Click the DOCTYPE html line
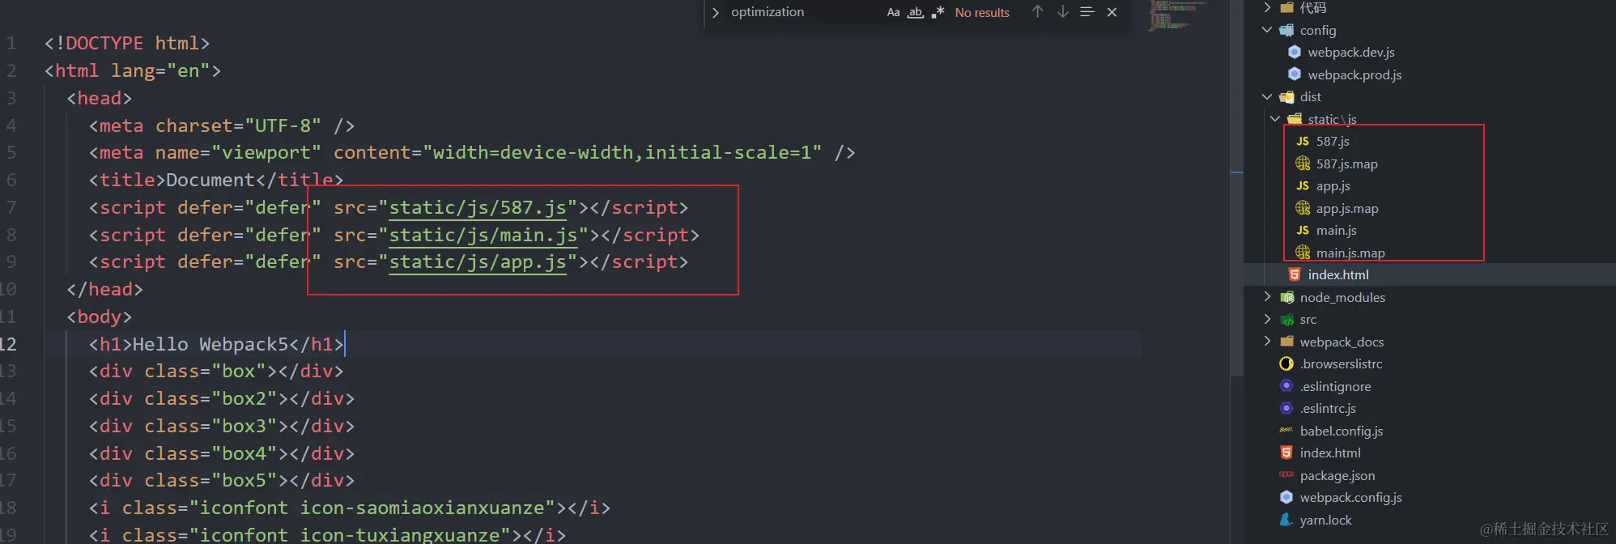The image size is (1616, 544). click(x=127, y=43)
